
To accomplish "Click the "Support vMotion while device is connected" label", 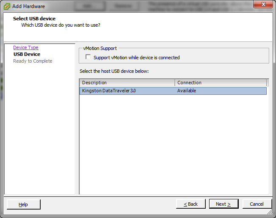I will click(136, 58).
